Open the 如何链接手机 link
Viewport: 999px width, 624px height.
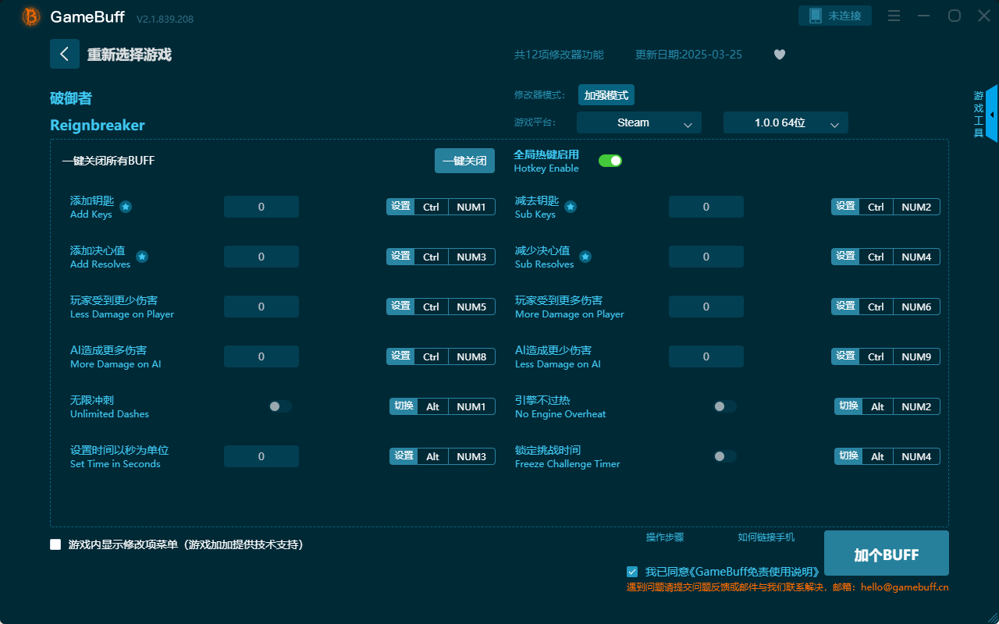click(766, 537)
